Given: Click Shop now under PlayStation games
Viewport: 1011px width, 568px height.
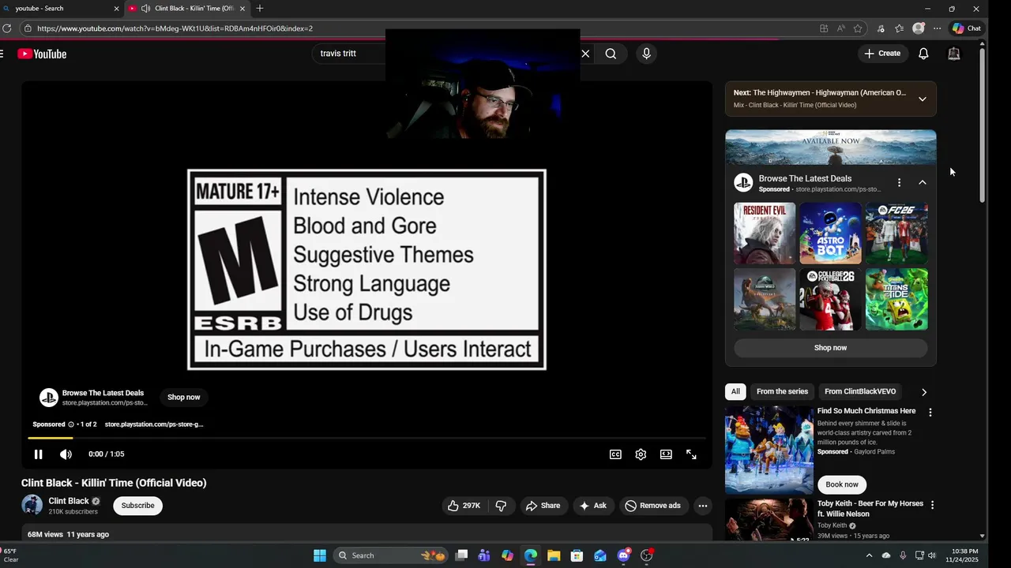Looking at the screenshot, I should click(x=830, y=348).
